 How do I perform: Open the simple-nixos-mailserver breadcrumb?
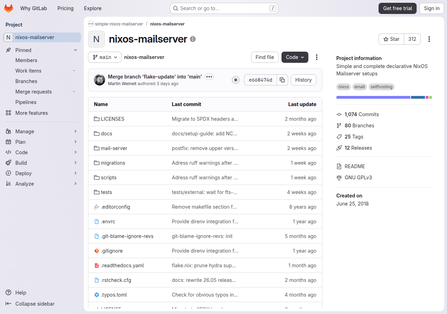[119, 24]
